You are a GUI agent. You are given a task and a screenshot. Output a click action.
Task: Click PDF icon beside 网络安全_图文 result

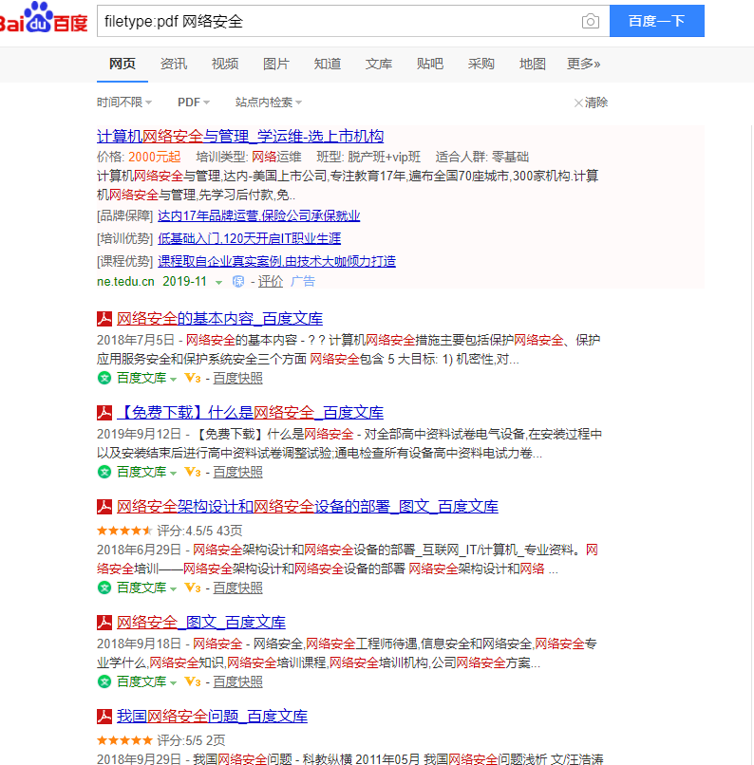(x=104, y=623)
